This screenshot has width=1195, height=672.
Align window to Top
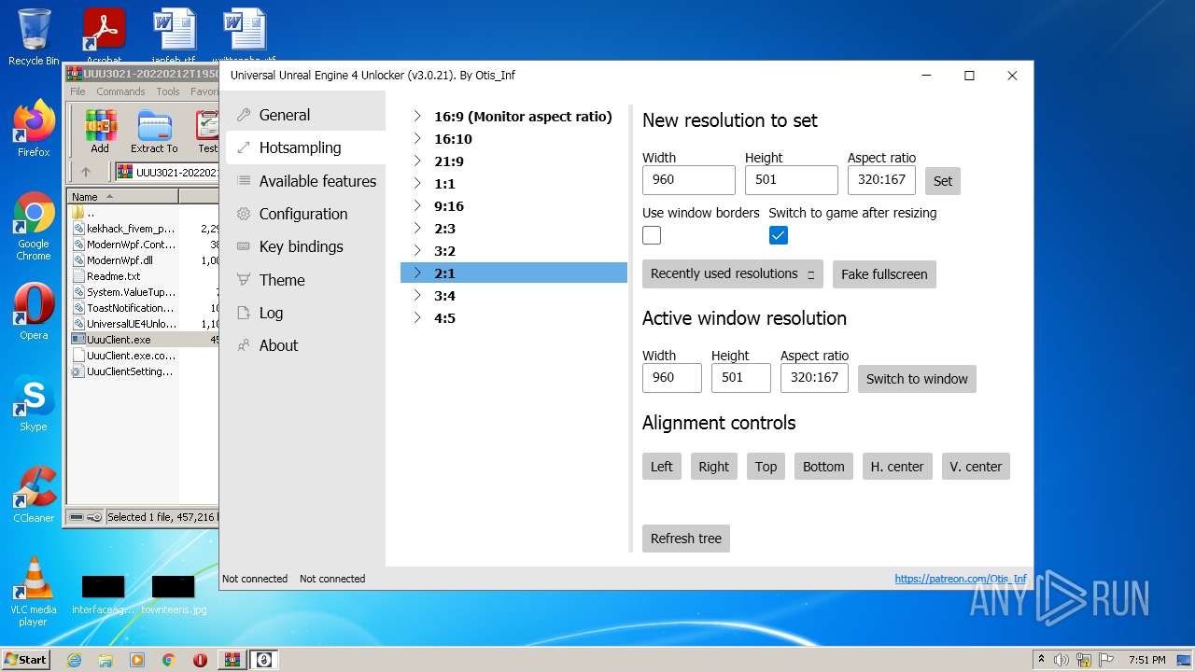[x=766, y=467]
